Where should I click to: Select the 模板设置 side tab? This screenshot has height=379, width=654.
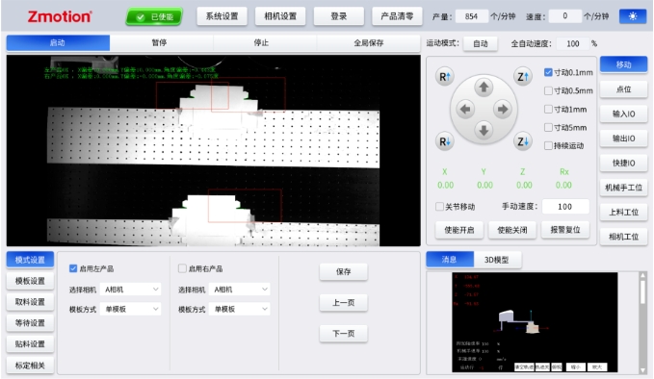click(30, 281)
